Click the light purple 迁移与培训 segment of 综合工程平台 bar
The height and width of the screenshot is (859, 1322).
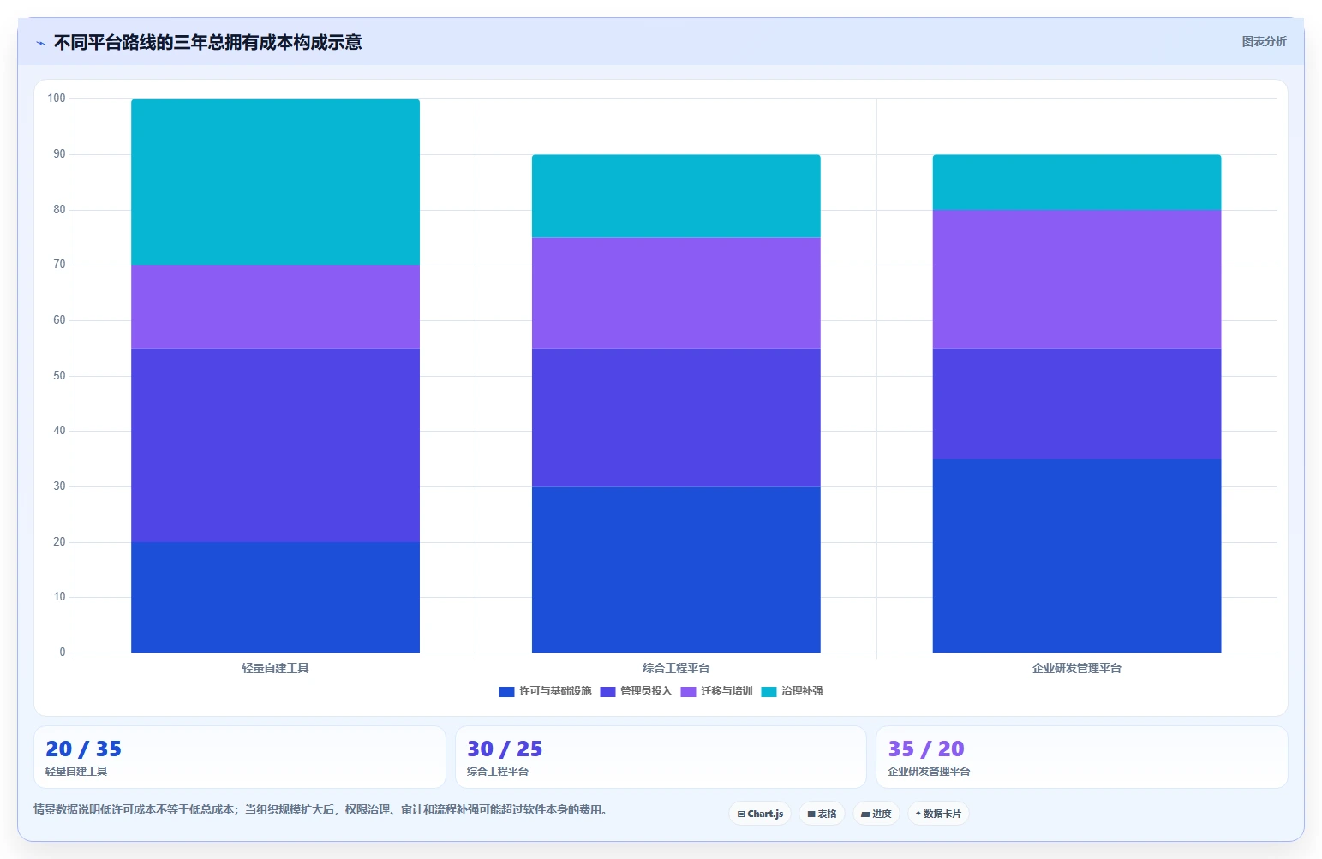[x=676, y=293]
